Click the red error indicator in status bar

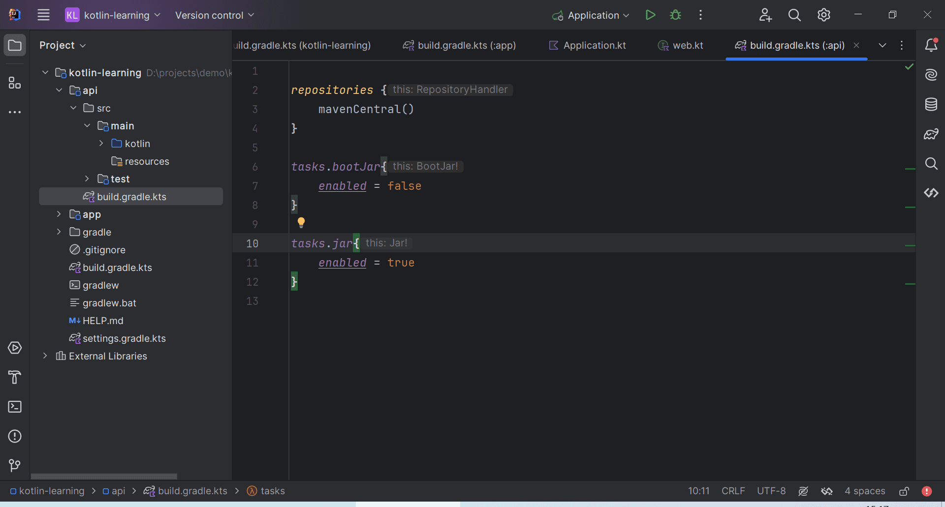[927, 491]
